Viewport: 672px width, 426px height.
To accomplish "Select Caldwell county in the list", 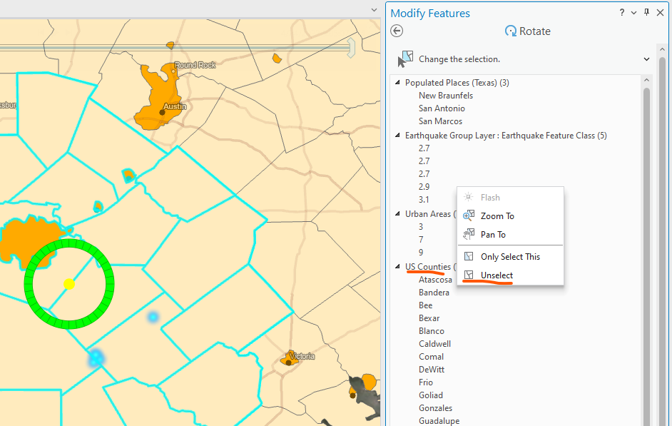I will point(434,344).
